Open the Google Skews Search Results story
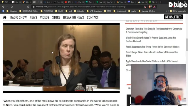 pyautogui.click(x=152, y=54)
